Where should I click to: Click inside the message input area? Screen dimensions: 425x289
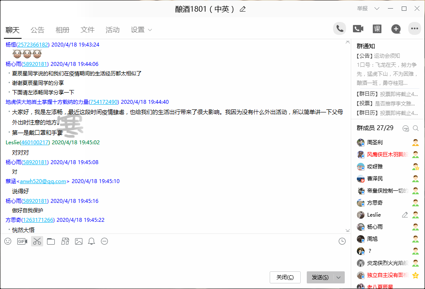point(173,258)
